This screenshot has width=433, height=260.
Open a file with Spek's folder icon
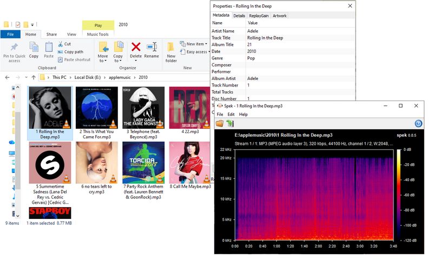[220, 123]
